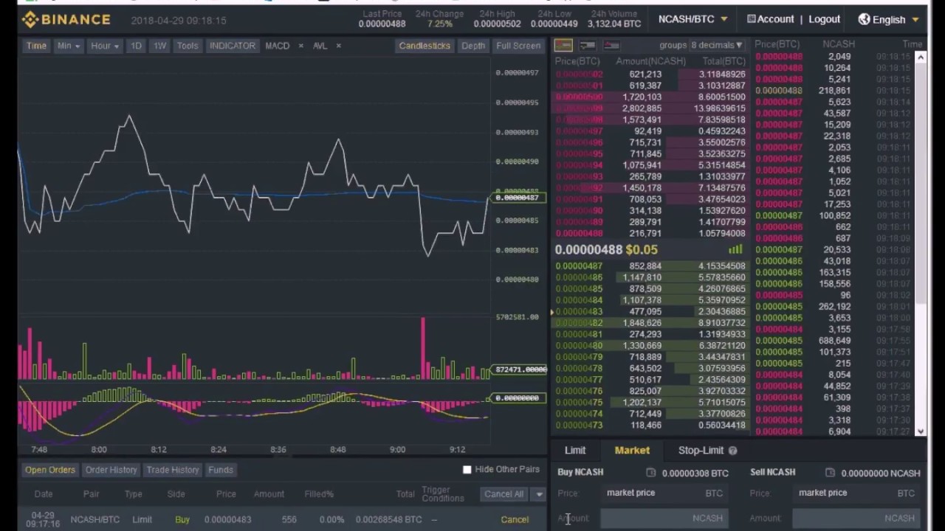The image size is (945, 531).
Task: Open the Funds tab
Action: click(x=220, y=470)
